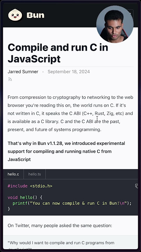Click the bold Bun v1.1.28 paragraph

[x=66, y=151]
